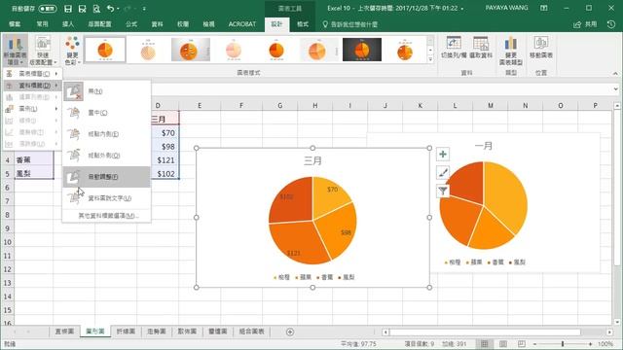Click the column H header
The width and height of the screenshot is (623, 350).
pyautogui.click(x=314, y=106)
